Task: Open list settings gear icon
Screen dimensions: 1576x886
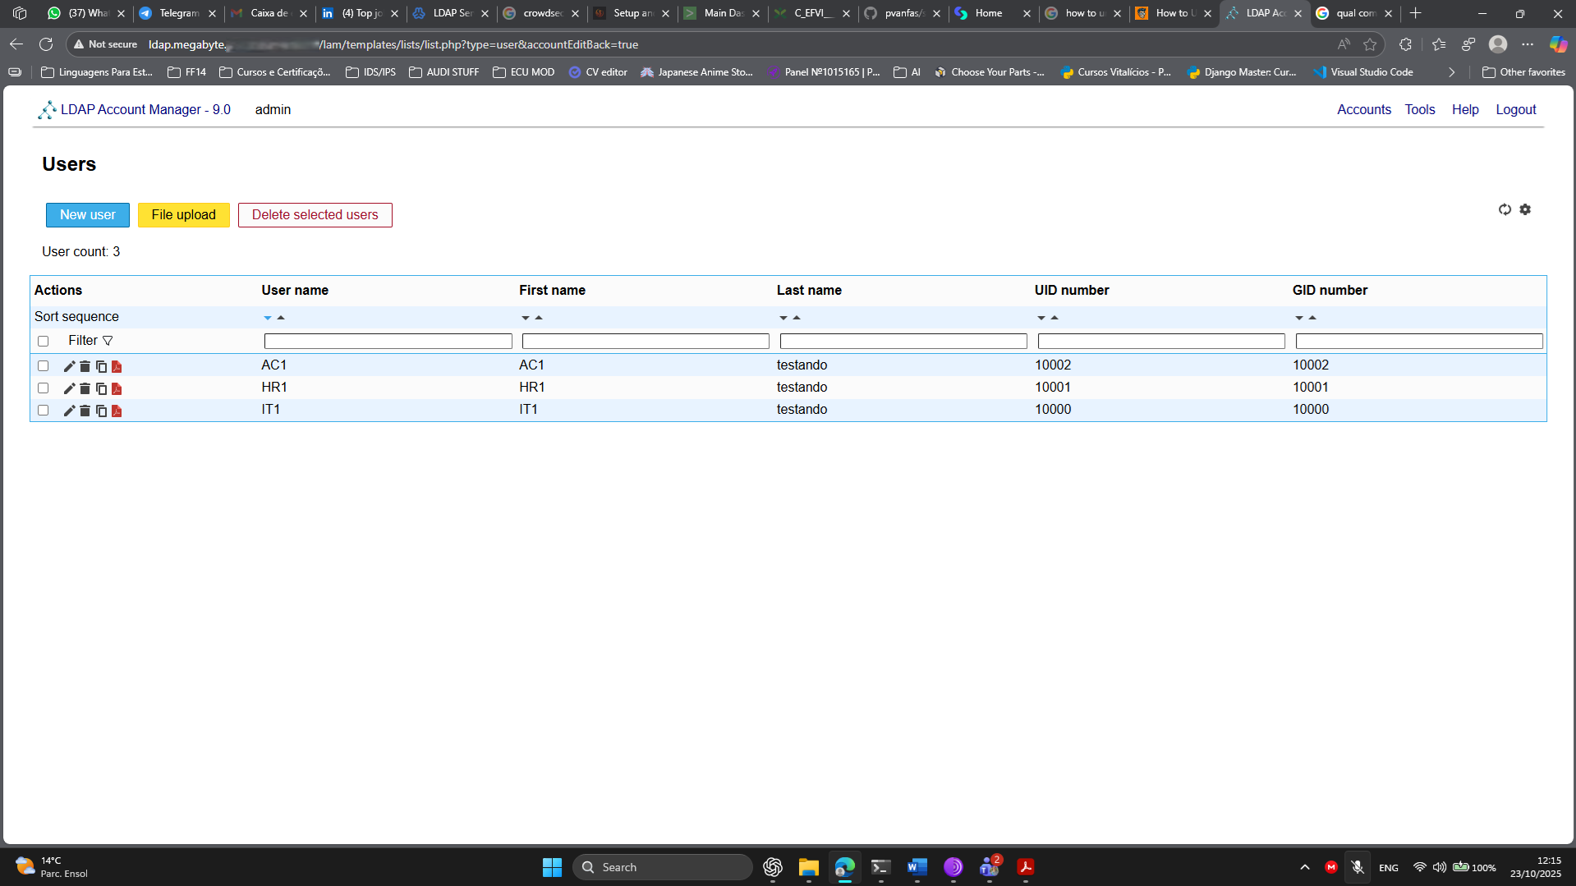Action: (1525, 209)
